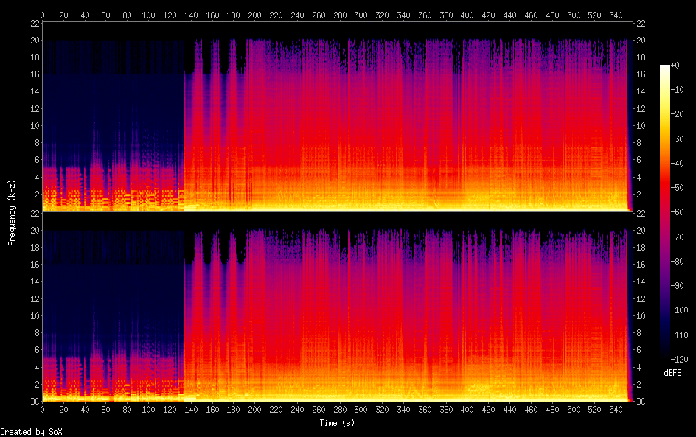Click the 22 kHz label at the top right

coord(641,23)
